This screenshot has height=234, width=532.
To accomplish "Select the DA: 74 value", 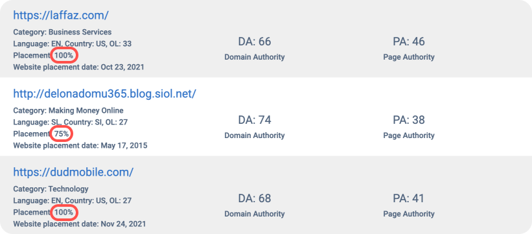I will (x=255, y=120).
